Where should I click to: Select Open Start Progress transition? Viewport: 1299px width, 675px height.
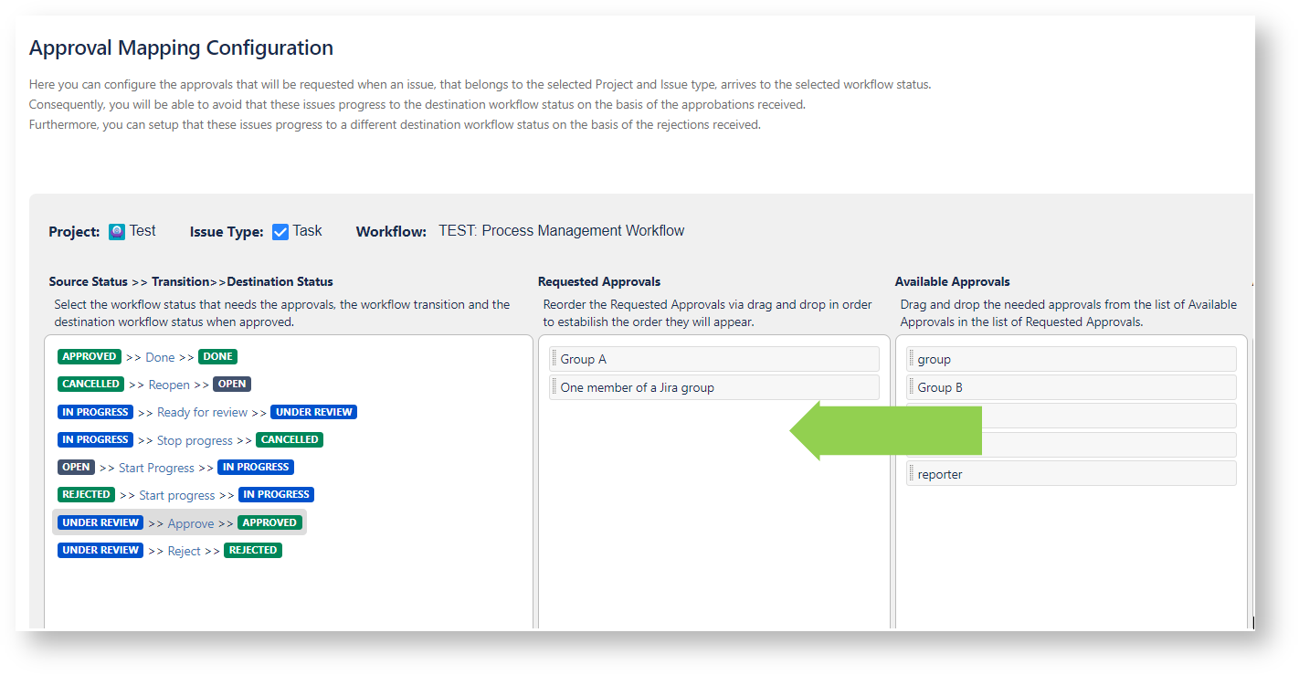point(156,468)
